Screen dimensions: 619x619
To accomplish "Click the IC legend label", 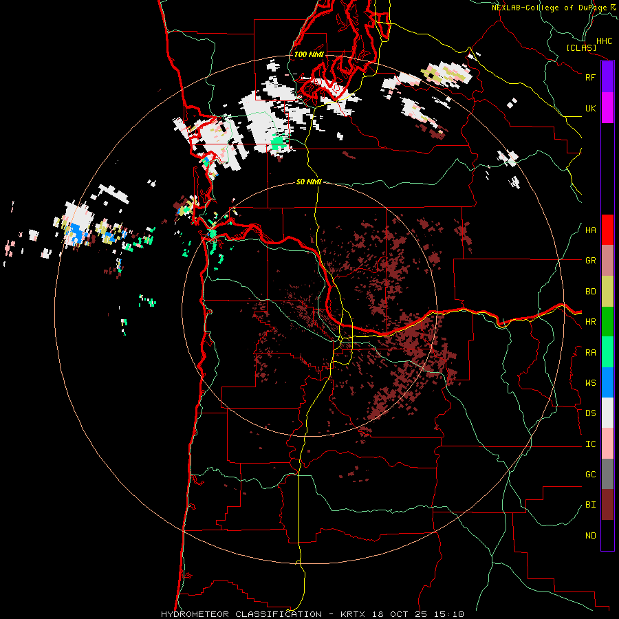I will point(590,444).
